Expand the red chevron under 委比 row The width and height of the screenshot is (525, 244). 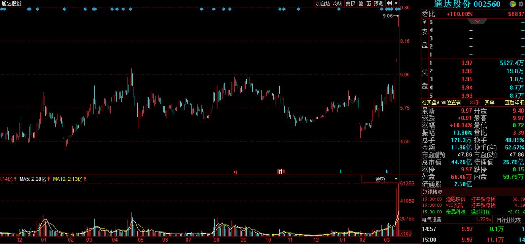pos(478,21)
